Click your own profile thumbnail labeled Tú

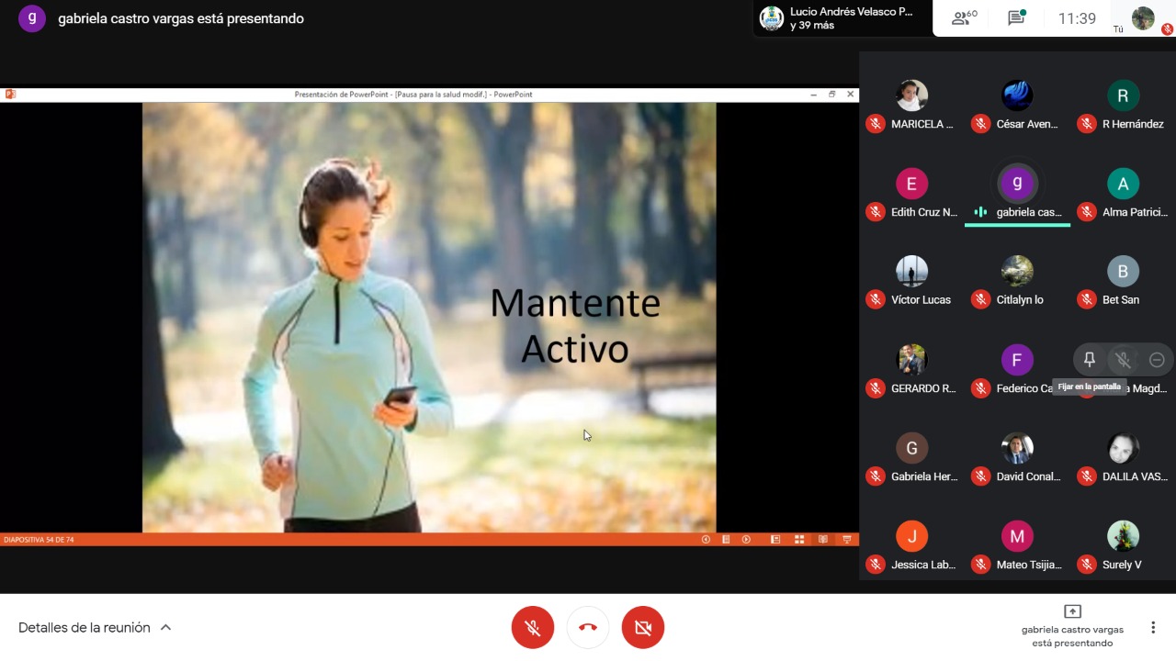tap(1143, 18)
